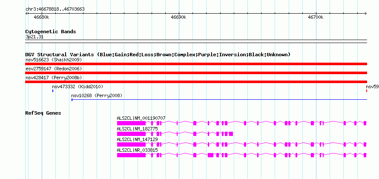
Task: Click the esv2759147 (Redon2006) label
Action: pos(54,69)
